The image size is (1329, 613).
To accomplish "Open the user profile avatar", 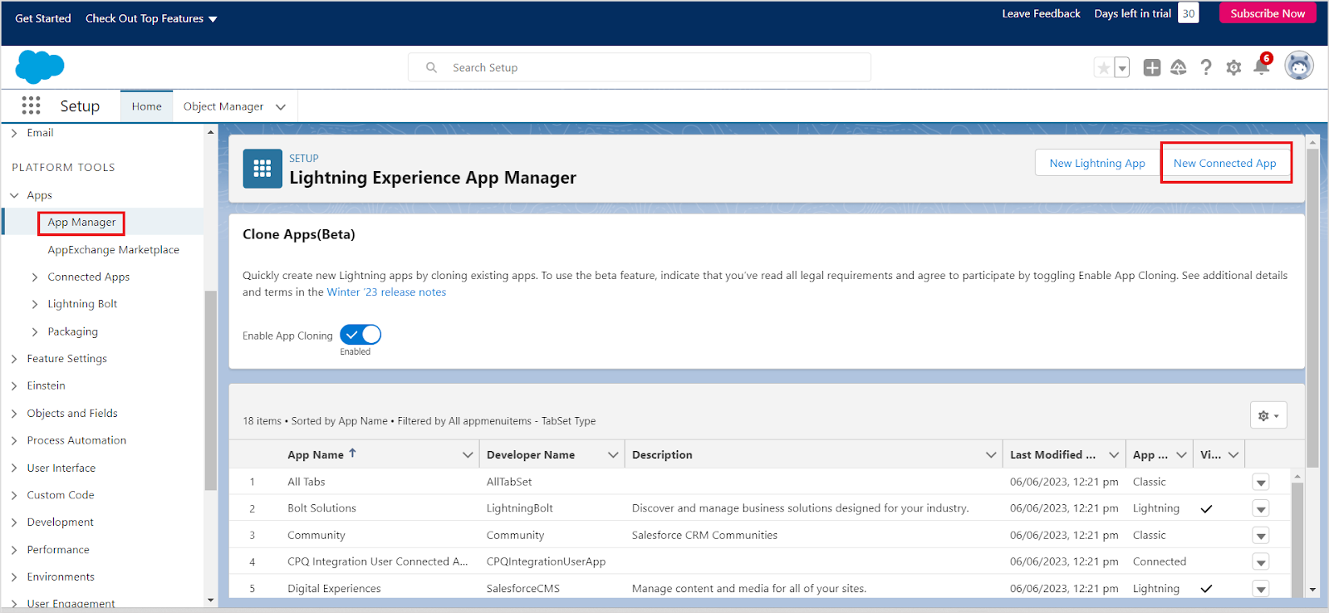I will pyautogui.click(x=1298, y=66).
